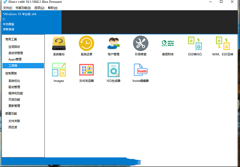Open the 恢复功能(R) menu
This screenshot has width=240, height=167.
[23, 8]
